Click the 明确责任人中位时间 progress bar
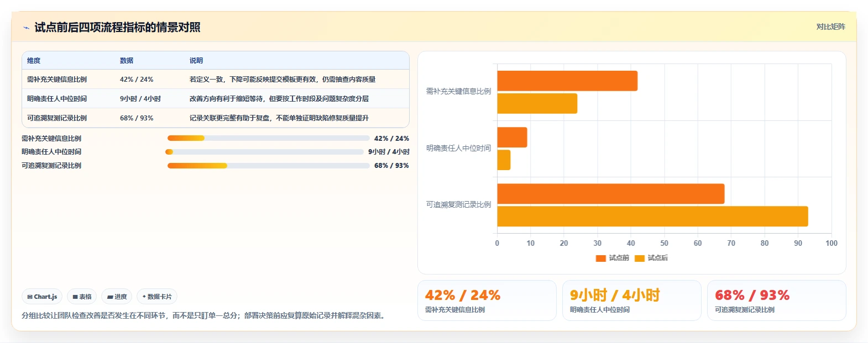This screenshot has width=868, height=343. click(x=264, y=152)
